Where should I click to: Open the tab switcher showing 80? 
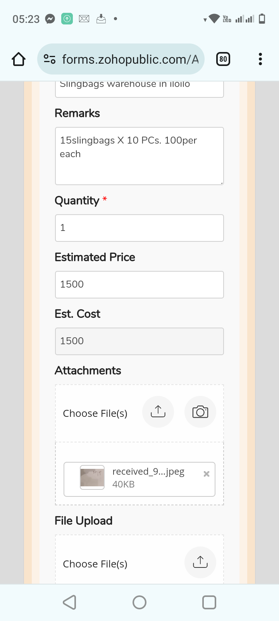coord(223,59)
